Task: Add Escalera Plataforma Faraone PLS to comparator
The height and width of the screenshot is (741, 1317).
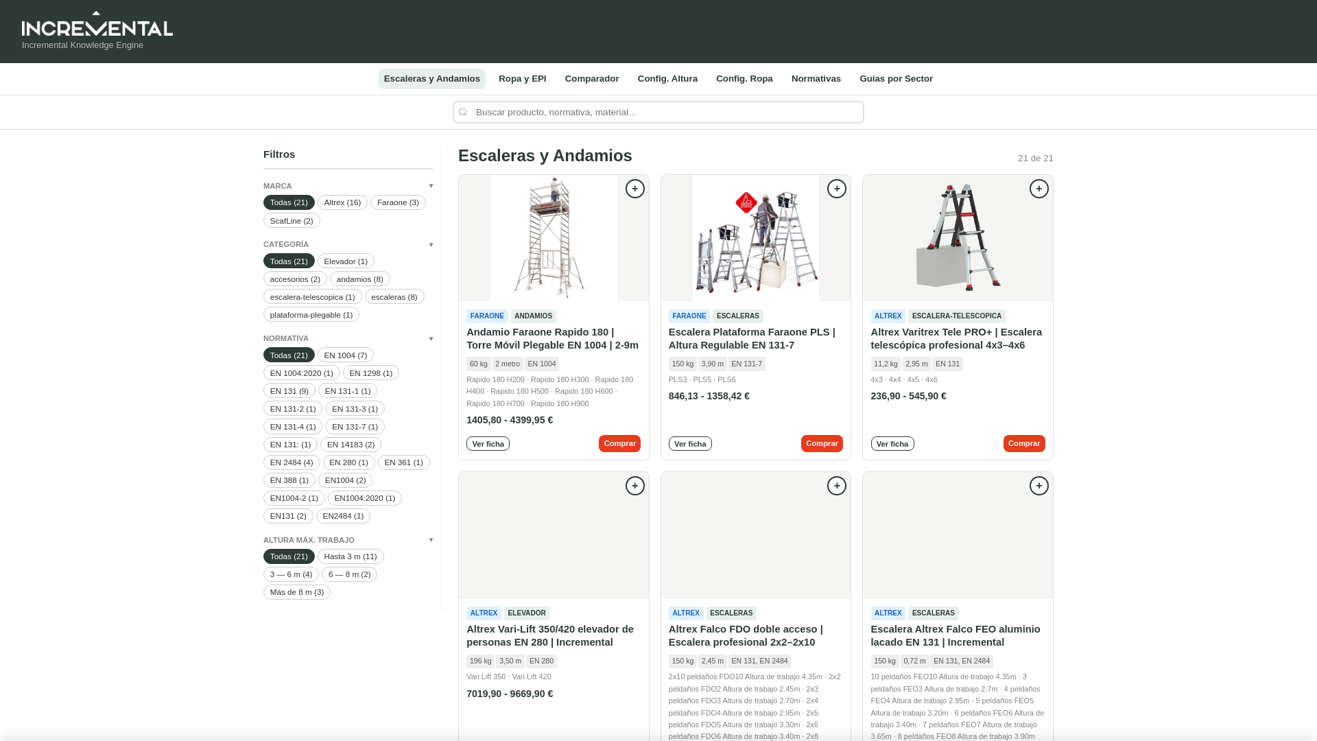Action: point(837,189)
